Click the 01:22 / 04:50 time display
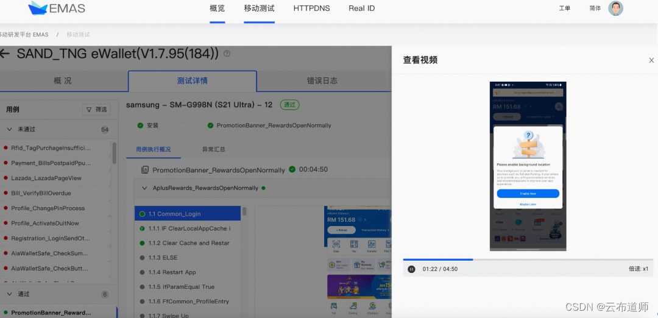Viewport: 658px width, 318px height. tap(440, 269)
